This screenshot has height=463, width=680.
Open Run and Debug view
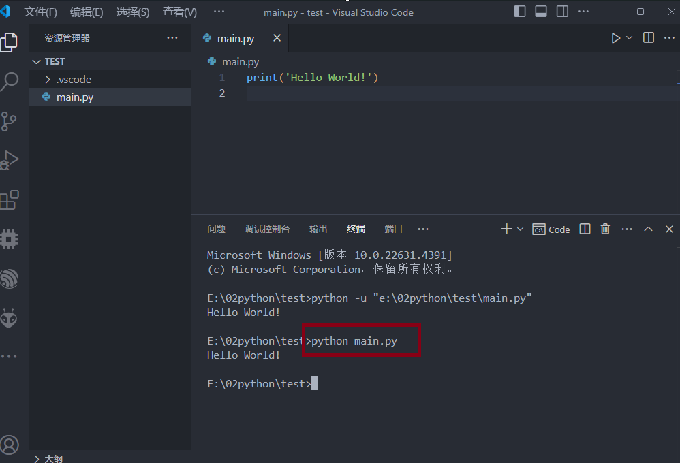pos(10,160)
